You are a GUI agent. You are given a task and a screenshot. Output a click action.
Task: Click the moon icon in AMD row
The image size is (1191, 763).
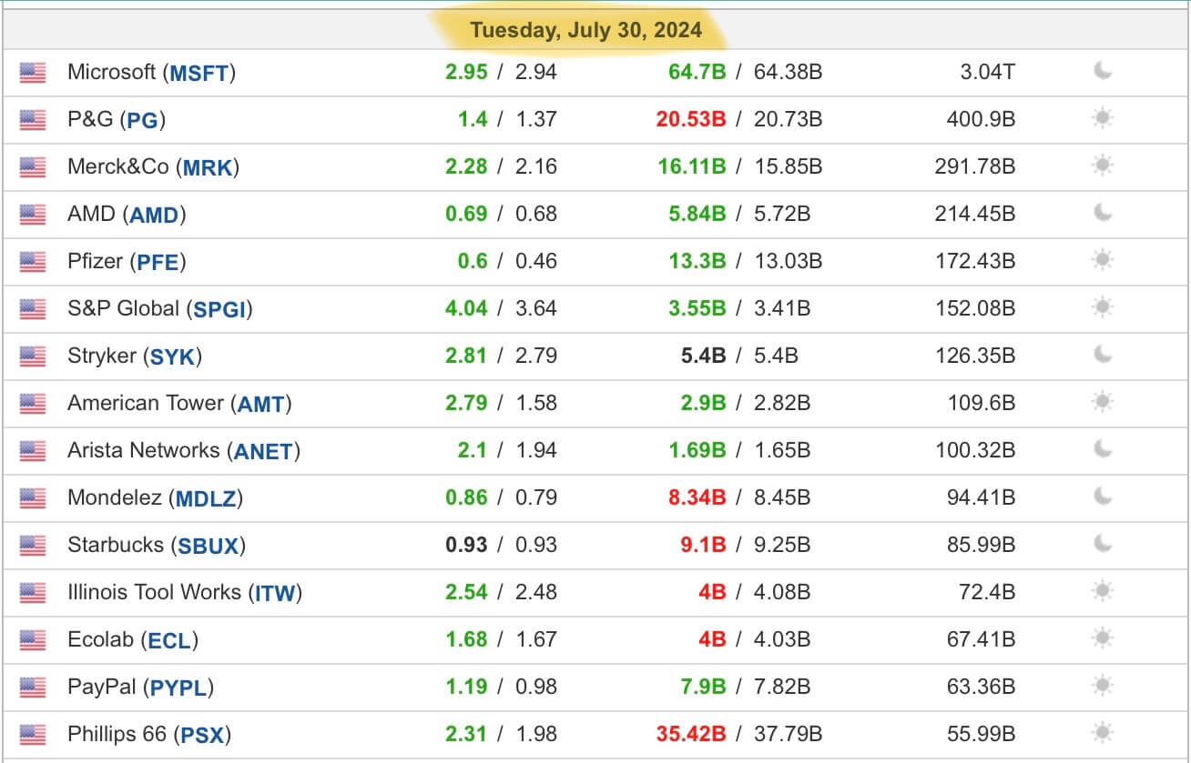1103,213
